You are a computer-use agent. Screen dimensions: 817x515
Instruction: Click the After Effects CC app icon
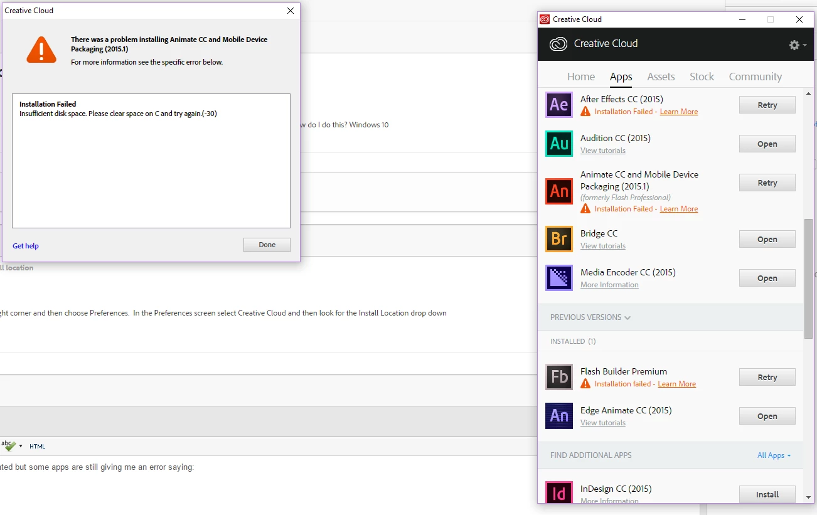[558, 105]
